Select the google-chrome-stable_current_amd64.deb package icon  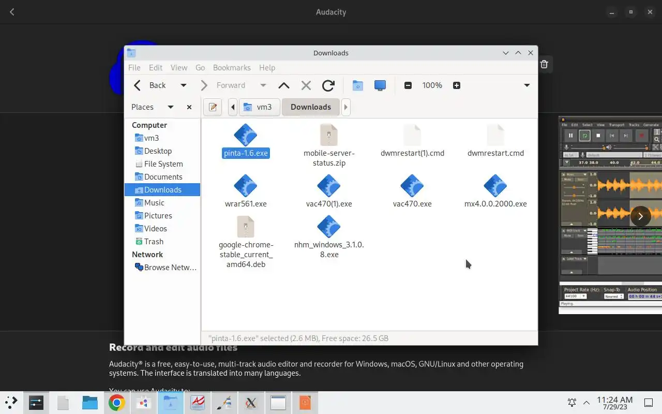tap(246, 227)
